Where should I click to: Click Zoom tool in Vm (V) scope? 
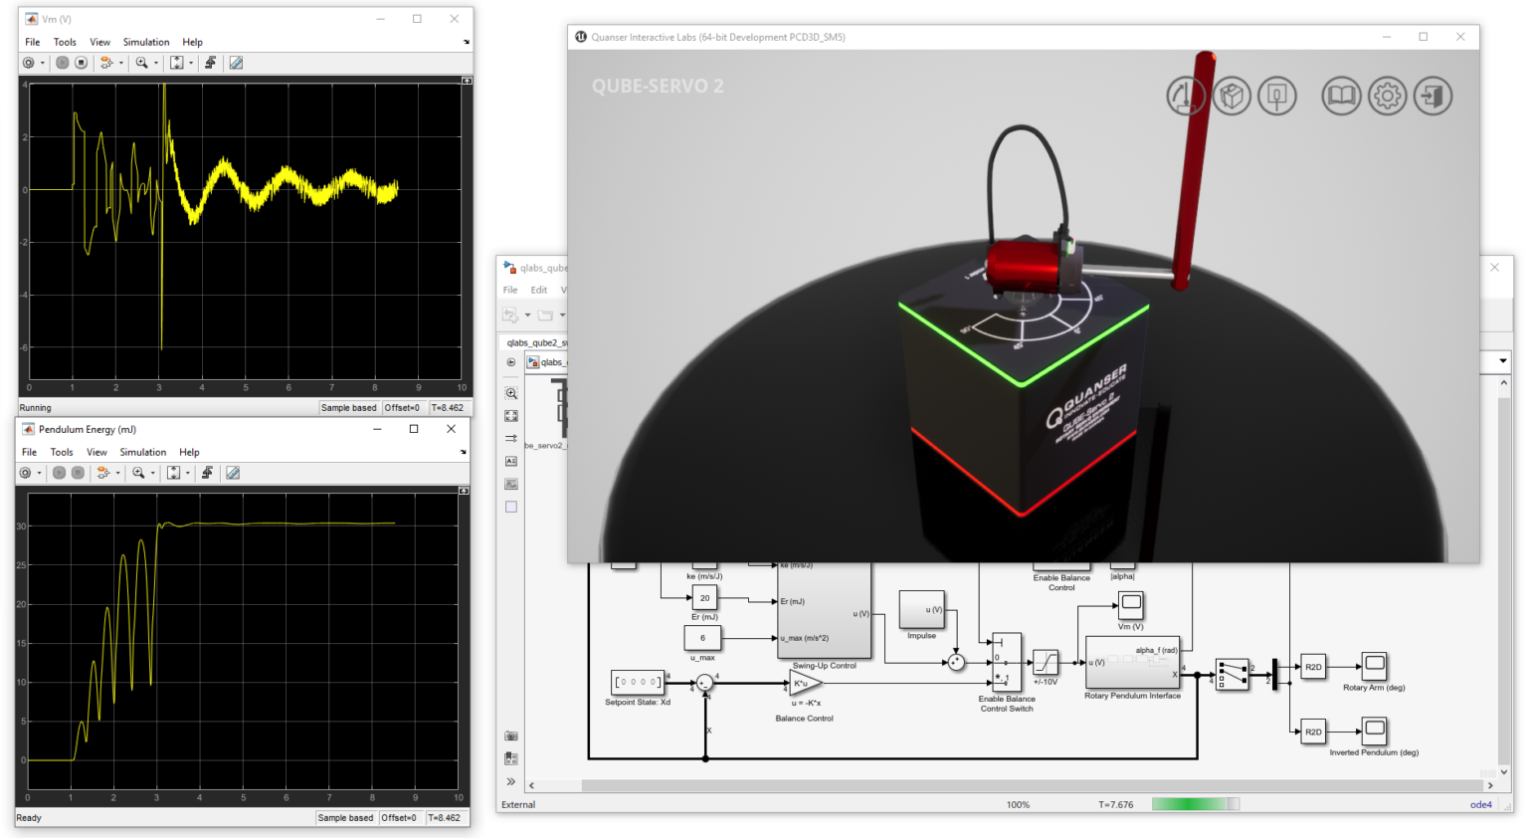coord(142,63)
